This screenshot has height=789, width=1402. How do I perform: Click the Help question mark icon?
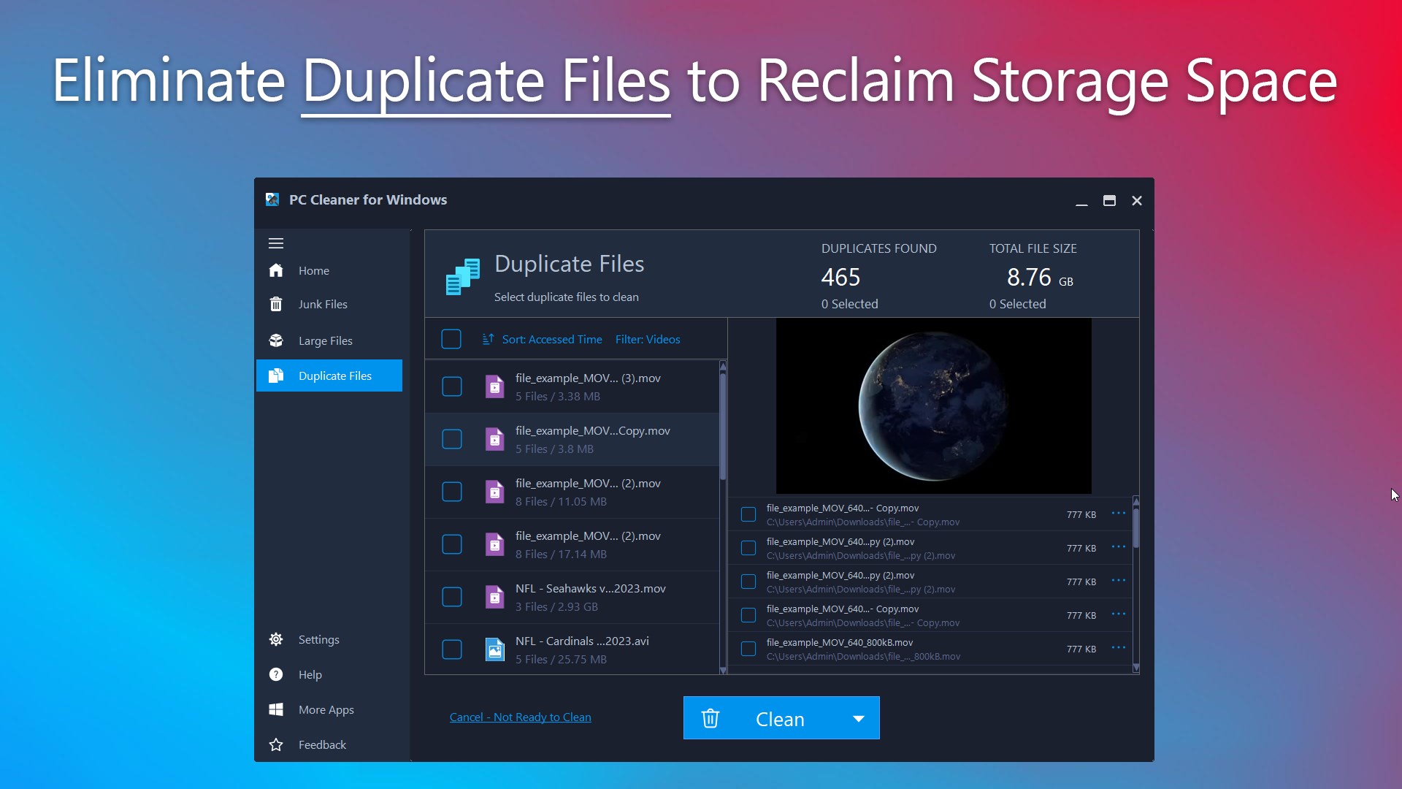276,675
